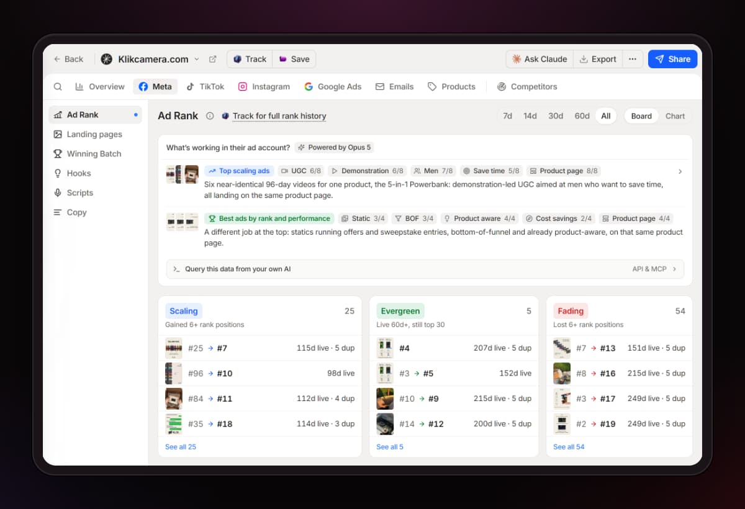Image resolution: width=745 pixels, height=509 pixels.
Task: Open the Products tab
Action: (x=452, y=87)
